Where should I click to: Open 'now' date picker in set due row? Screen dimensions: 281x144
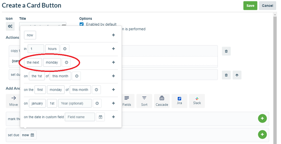point(28,135)
